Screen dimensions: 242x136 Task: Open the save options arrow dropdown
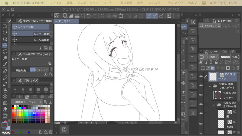point(82,16)
